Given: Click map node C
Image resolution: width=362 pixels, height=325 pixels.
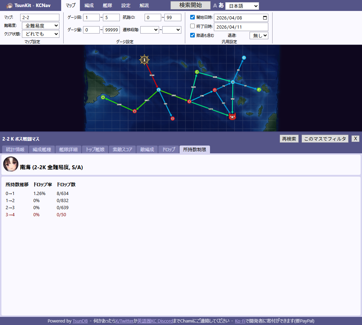Looking at the screenshot, I should point(159,90).
